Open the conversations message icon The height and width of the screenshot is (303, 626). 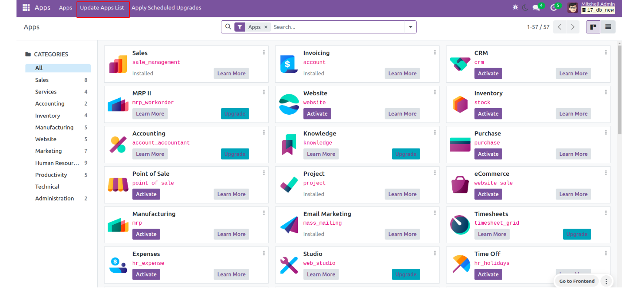[x=537, y=8]
